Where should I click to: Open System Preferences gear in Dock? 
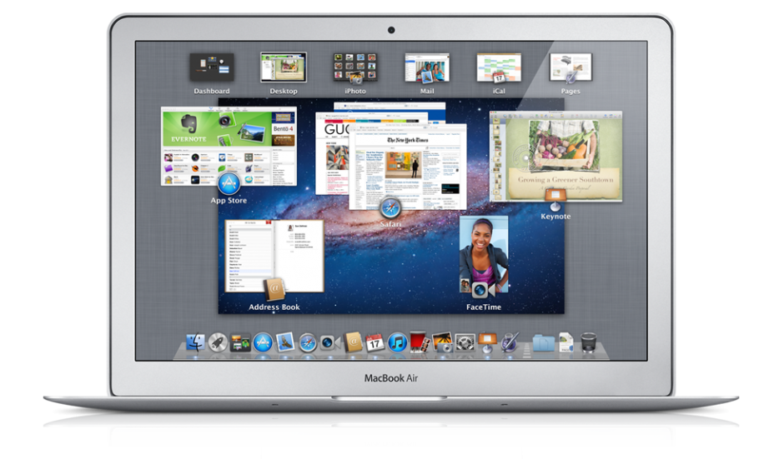point(465,342)
